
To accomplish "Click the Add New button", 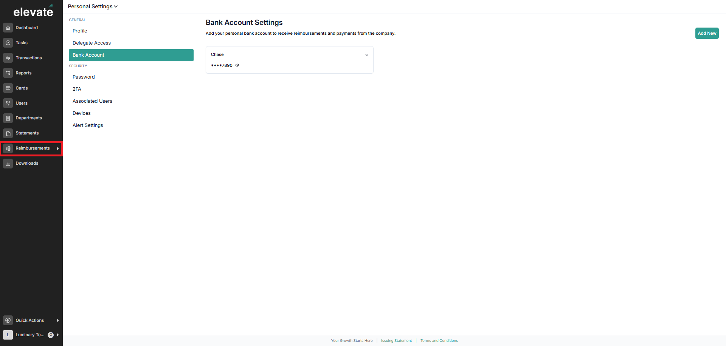I will pyautogui.click(x=707, y=33).
